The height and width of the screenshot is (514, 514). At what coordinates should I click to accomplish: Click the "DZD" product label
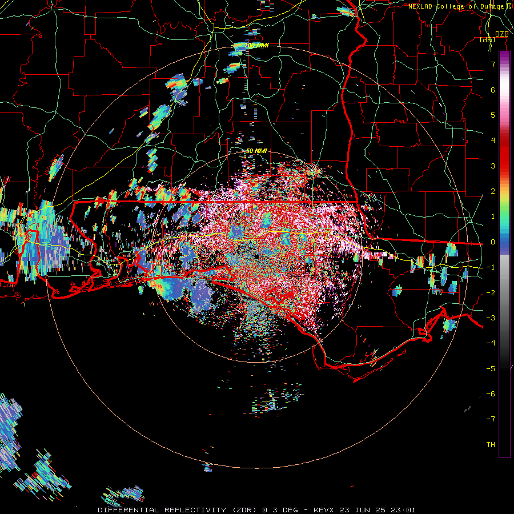coord(501,34)
